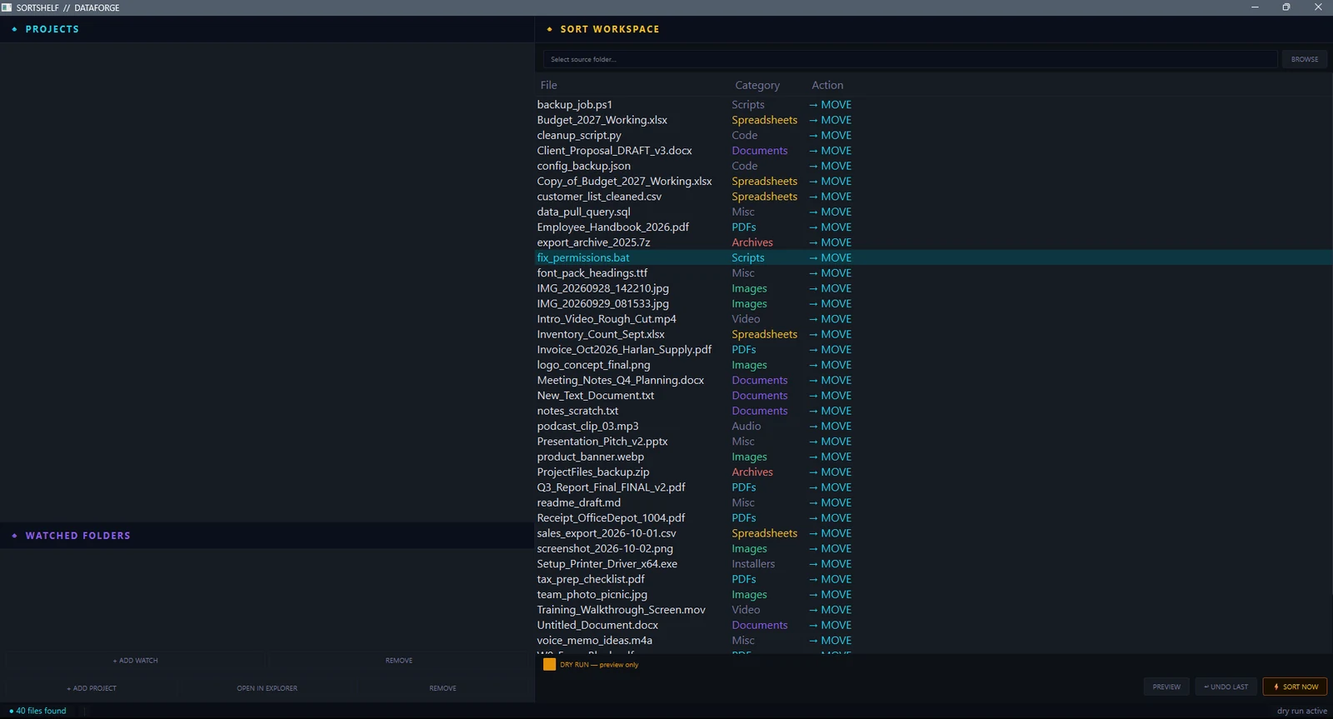Select Budget_2027_Working.xlsx in the file list

pyautogui.click(x=933, y=120)
